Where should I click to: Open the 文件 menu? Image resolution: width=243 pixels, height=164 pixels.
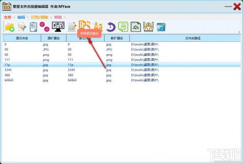coord(8,17)
